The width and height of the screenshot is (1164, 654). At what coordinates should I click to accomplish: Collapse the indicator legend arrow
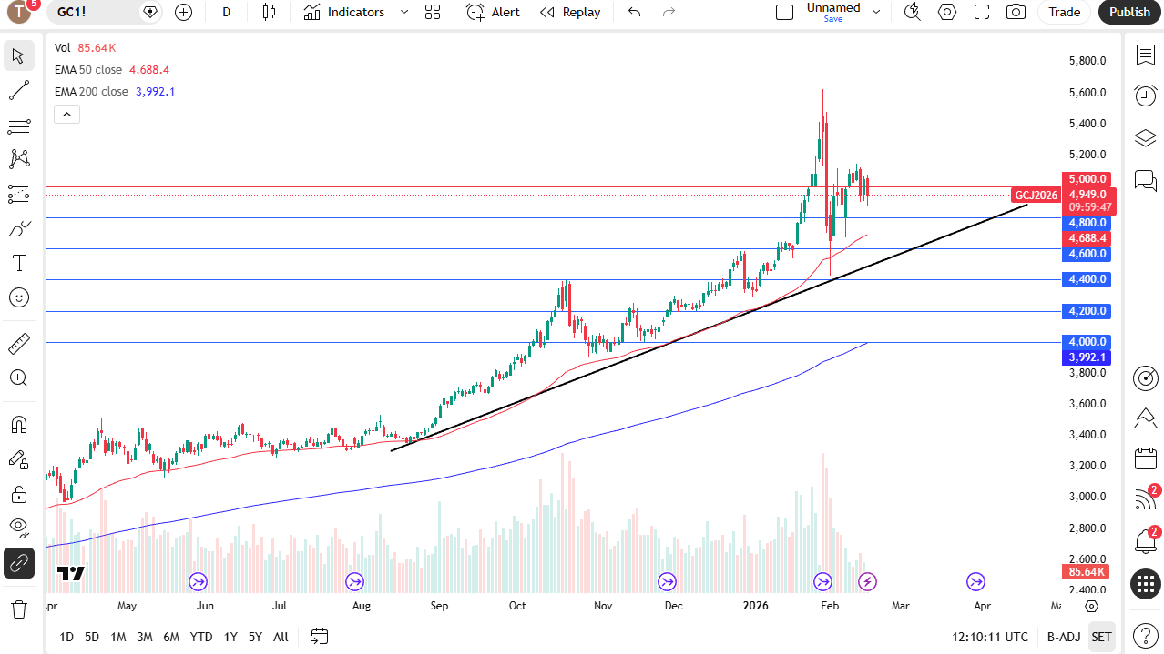click(67, 114)
